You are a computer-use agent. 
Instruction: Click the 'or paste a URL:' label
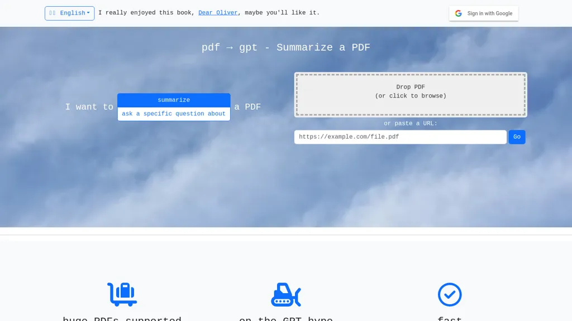point(411,124)
